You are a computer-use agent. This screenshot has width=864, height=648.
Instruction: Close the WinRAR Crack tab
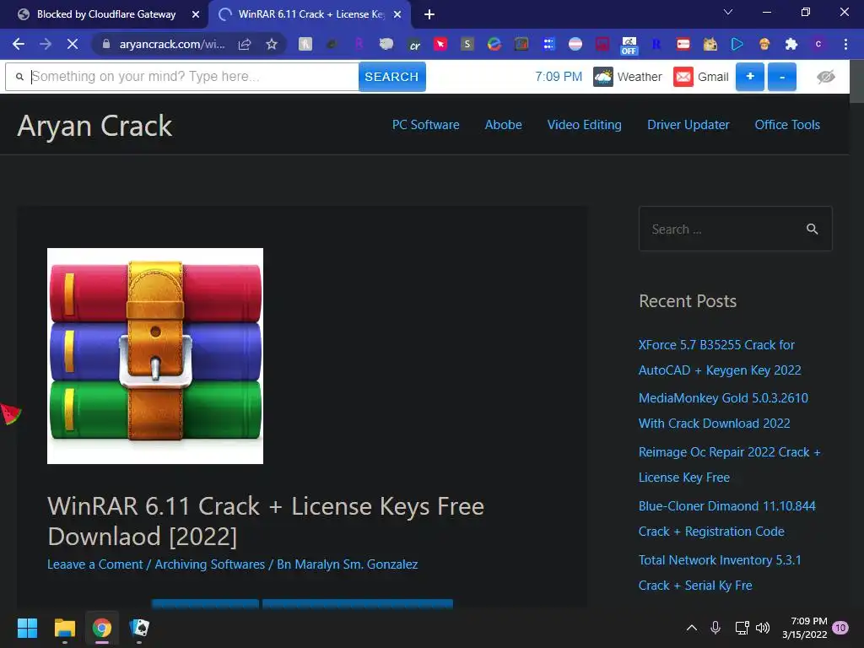point(397,14)
